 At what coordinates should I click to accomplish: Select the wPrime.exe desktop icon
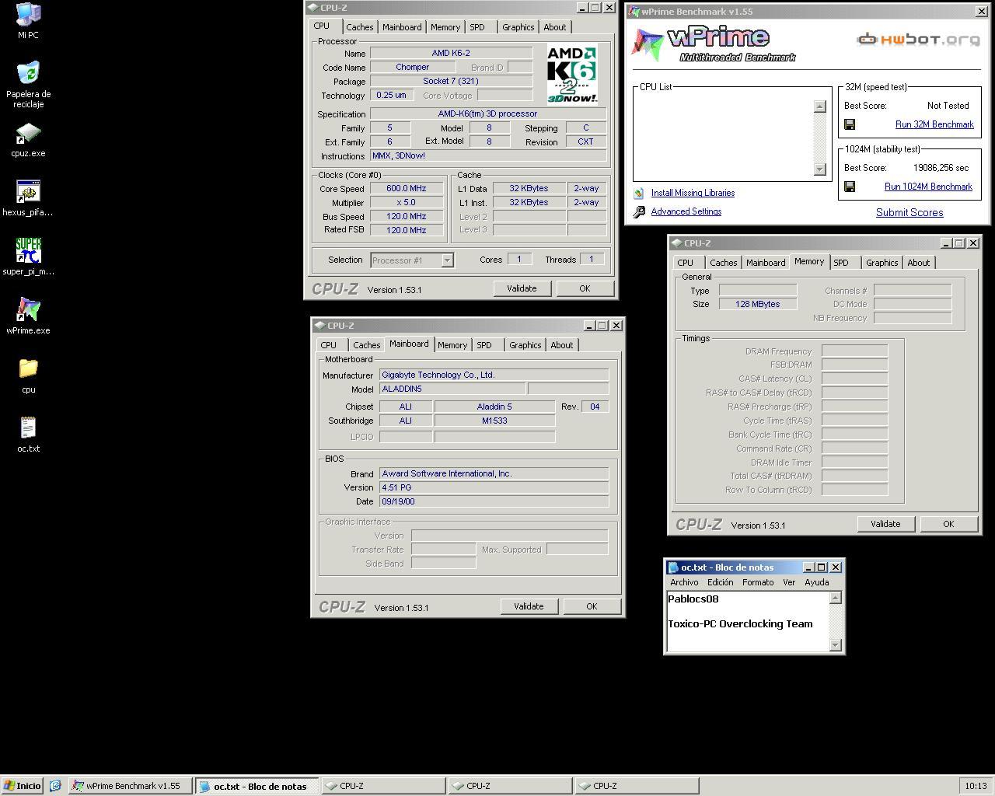[x=29, y=310]
